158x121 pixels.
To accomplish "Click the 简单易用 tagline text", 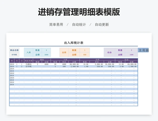I will coord(56,24).
